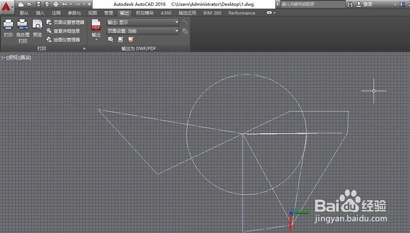Click the Autodesk Exchange X icon
The image size is (410, 233).
403,4
